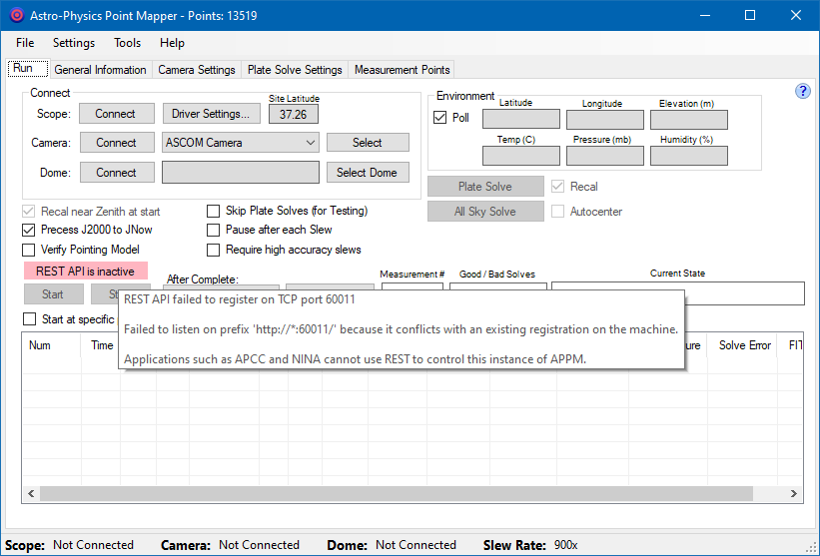Uncheck Precess J2000 to JNow
820x556 pixels.
click(28, 230)
